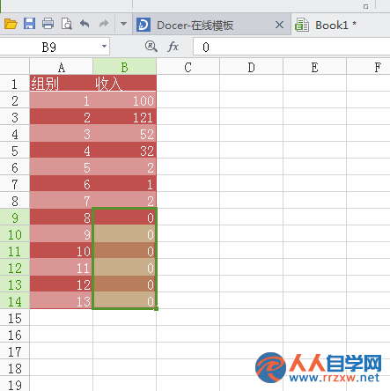Print the spreadsheet using printer icon
This screenshot has width=390, height=391.
pos(48,24)
